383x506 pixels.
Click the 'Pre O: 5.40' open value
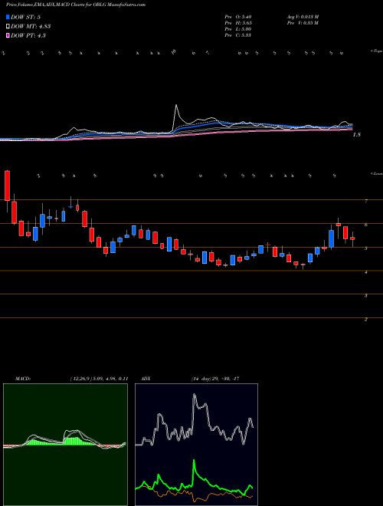pos(238,17)
